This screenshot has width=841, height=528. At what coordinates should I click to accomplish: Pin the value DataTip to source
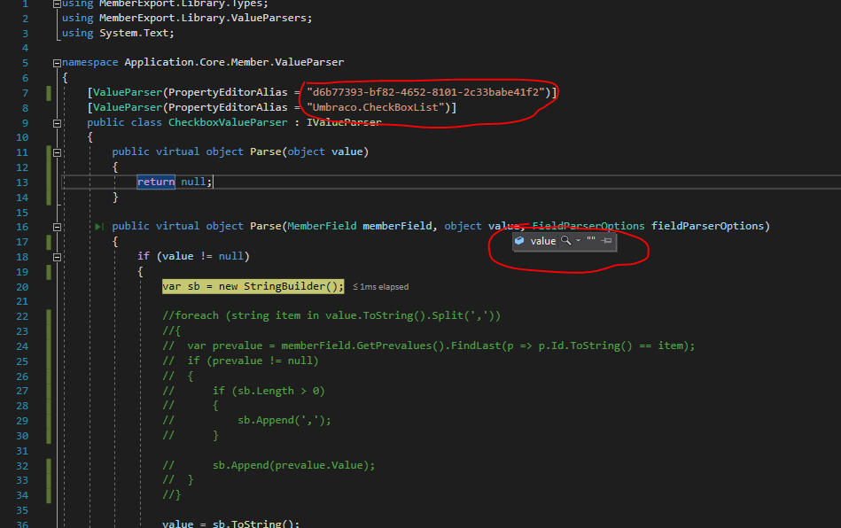606,241
